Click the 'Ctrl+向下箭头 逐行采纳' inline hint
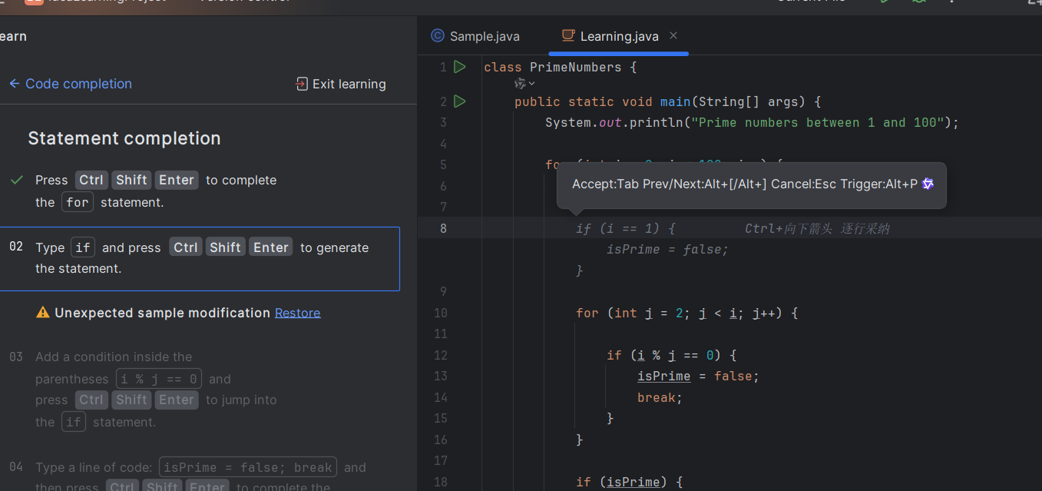 pos(817,228)
